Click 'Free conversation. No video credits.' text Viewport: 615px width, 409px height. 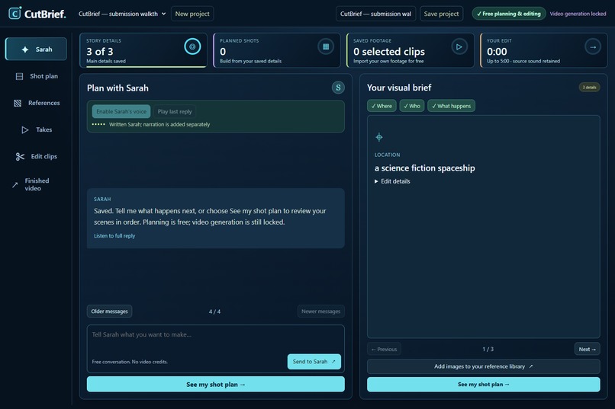point(130,362)
